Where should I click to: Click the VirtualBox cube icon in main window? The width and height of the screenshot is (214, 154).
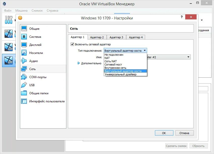4,4
